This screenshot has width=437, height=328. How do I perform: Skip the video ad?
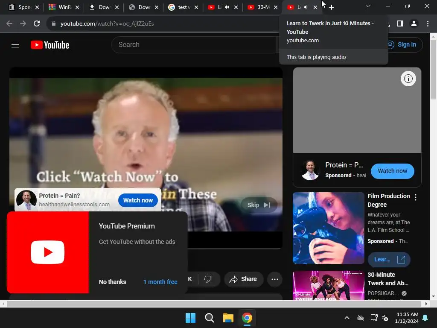coord(259,205)
